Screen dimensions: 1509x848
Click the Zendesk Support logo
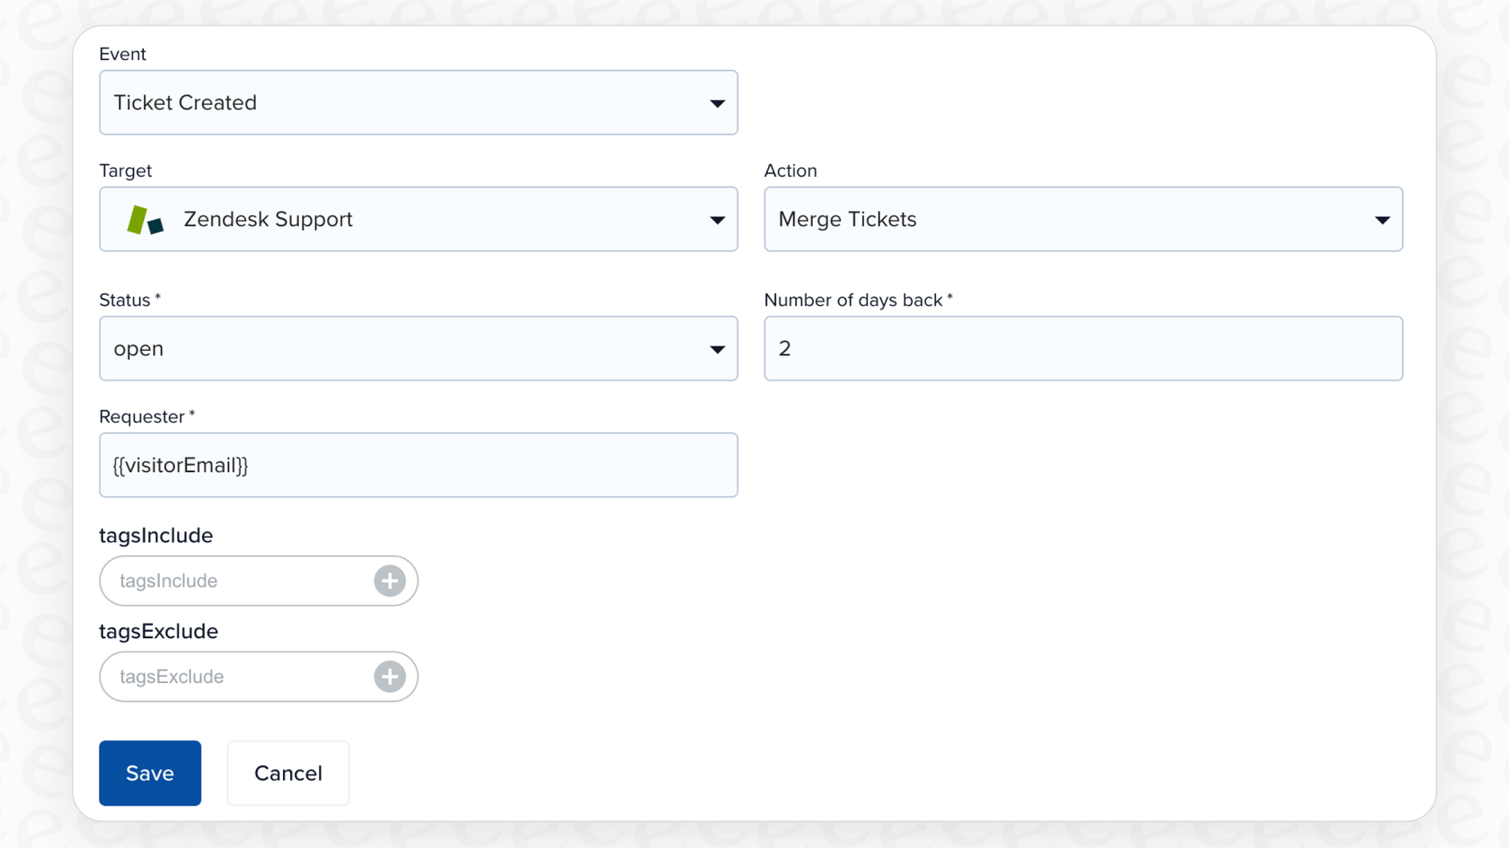pyautogui.click(x=142, y=219)
